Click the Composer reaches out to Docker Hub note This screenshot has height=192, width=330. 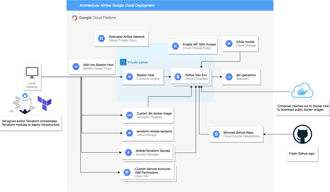[x=303, y=108]
